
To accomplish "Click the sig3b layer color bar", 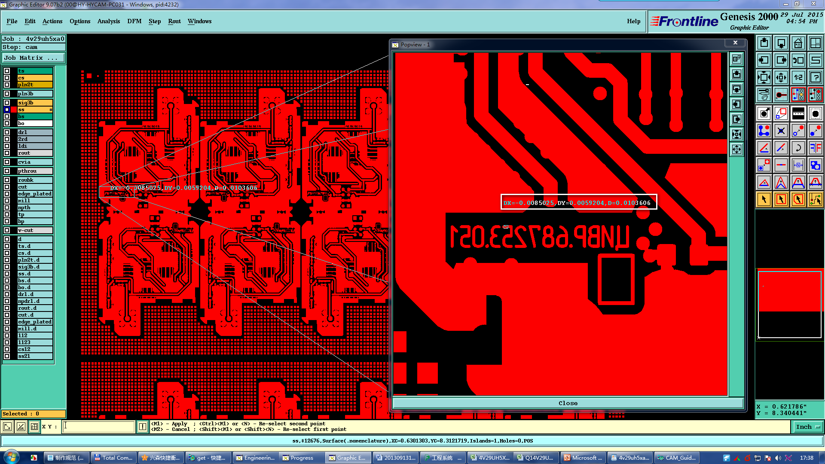I will point(35,103).
